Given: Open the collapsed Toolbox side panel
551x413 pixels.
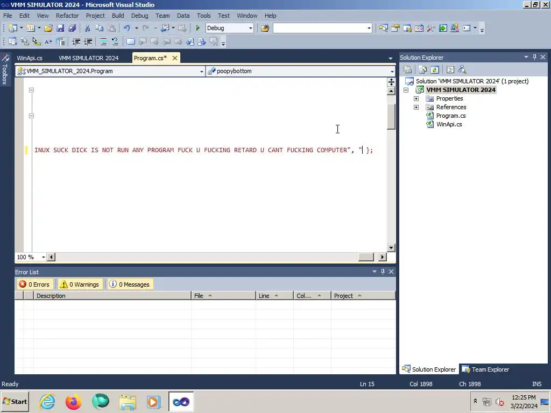Looking at the screenshot, I should pyautogui.click(x=5, y=69).
